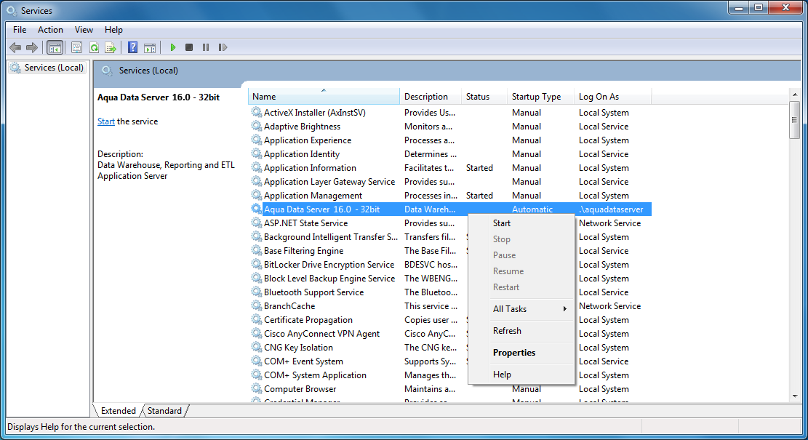
Task: Click the green Start Service toolbar icon
Action: click(173, 47)
